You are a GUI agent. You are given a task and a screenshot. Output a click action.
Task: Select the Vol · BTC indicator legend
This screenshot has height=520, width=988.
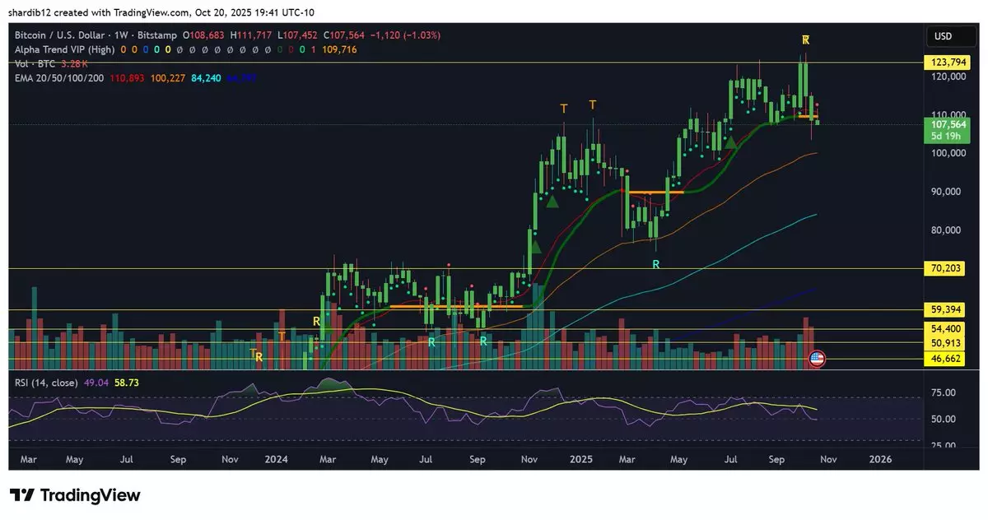tap(34, 63)
